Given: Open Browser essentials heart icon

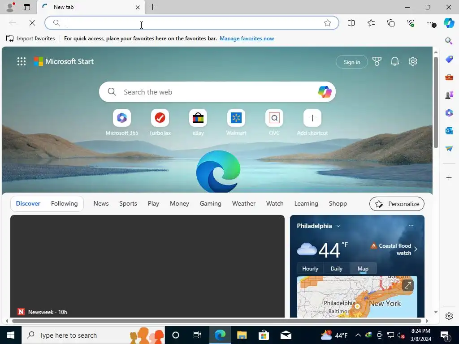Looking at the screenshot, I should 411,23.
